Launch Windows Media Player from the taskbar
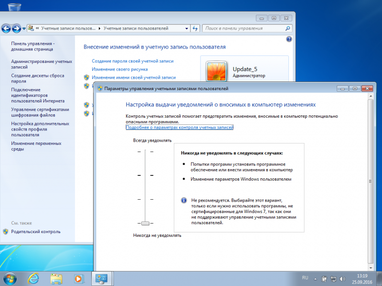382x286 pixels. click(x=79, y=279)
